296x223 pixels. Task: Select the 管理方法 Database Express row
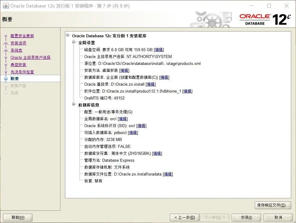(109, 160)
